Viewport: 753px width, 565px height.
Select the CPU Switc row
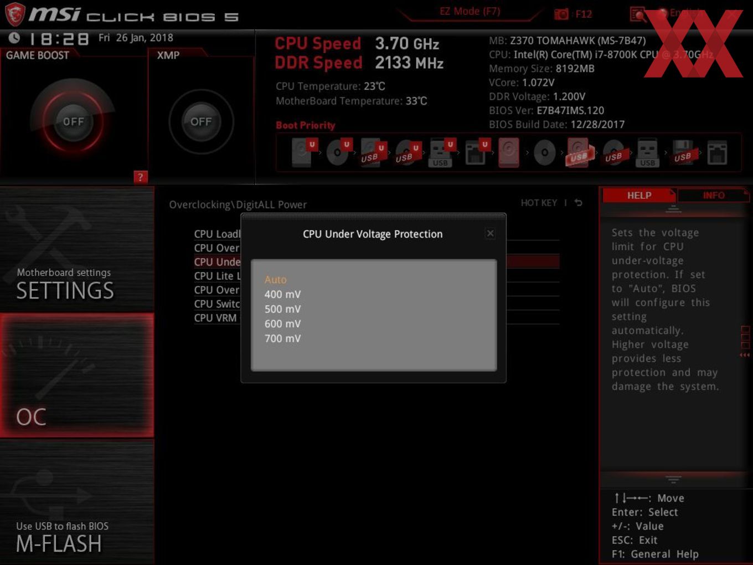pyautogui.click(x=217, y=304)
